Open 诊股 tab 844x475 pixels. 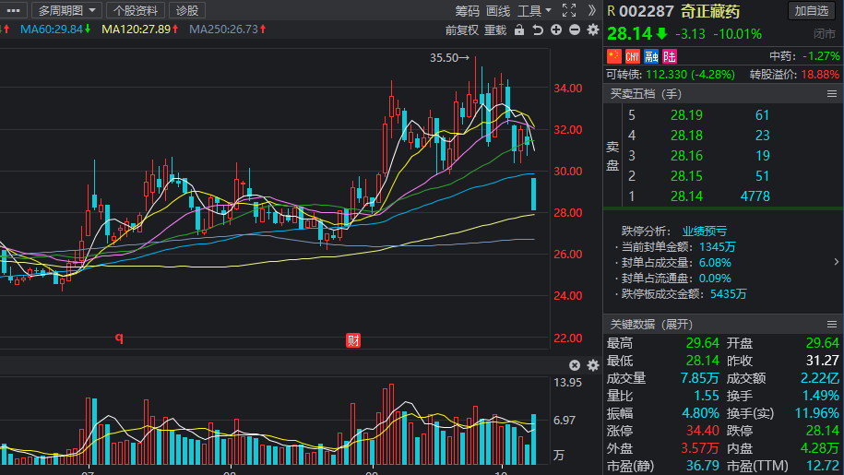click(186, 10)
